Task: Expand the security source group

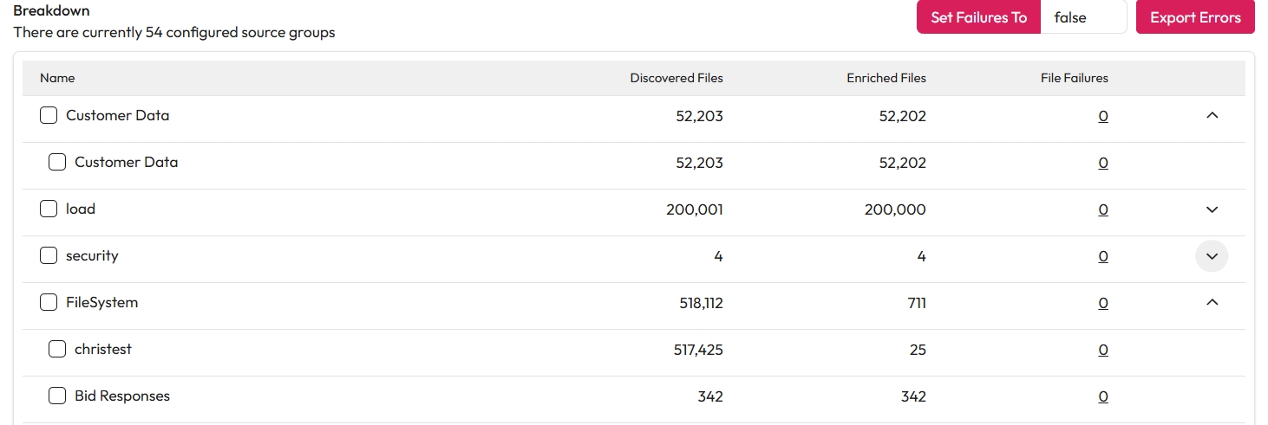Action: click(x=1212, y=256)
